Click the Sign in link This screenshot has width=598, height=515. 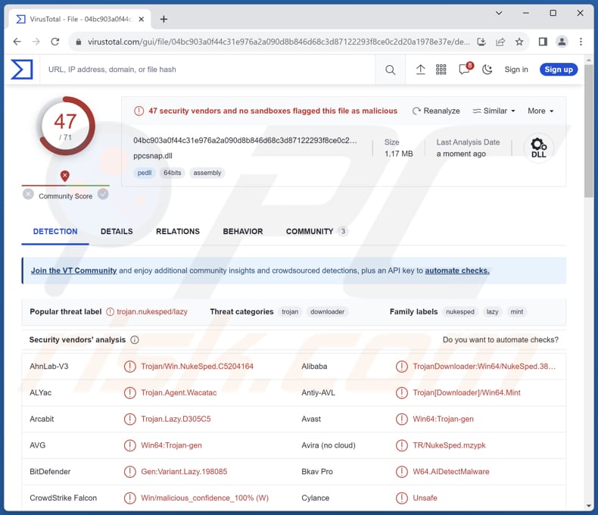click(x=516, y=70)
